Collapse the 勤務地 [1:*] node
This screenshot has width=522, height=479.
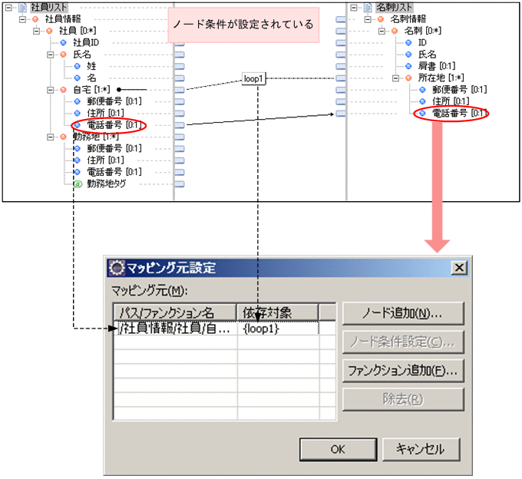tap(50, 137)
